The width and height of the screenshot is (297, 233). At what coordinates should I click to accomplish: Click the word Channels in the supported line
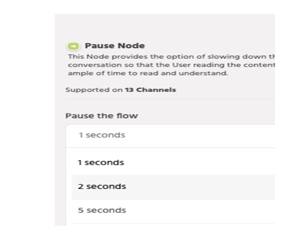point(156,90)
